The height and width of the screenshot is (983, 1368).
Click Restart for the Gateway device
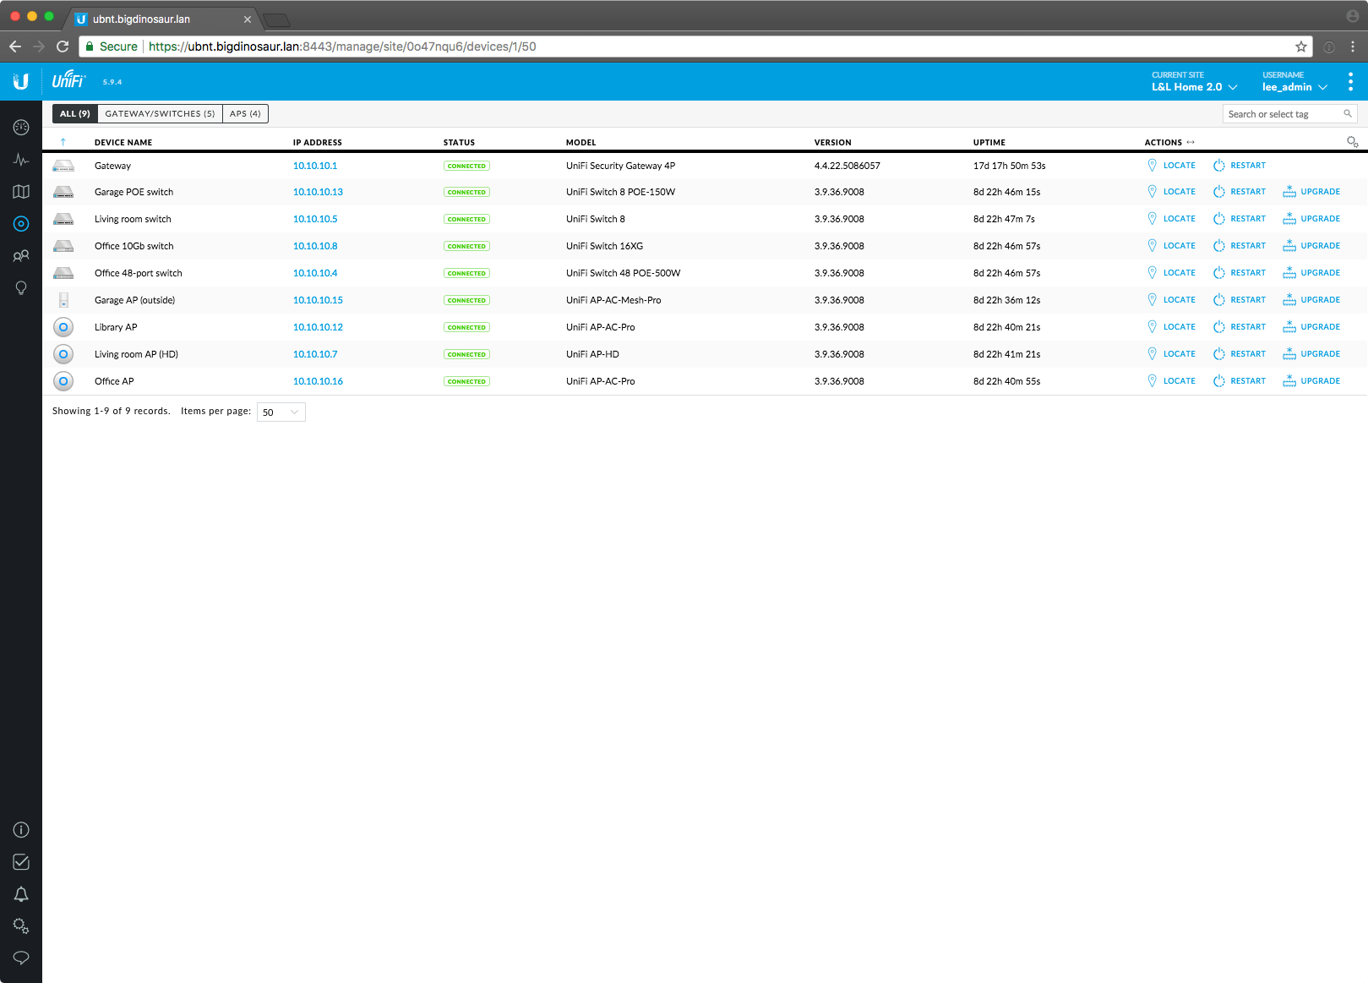pos(1240,166)
